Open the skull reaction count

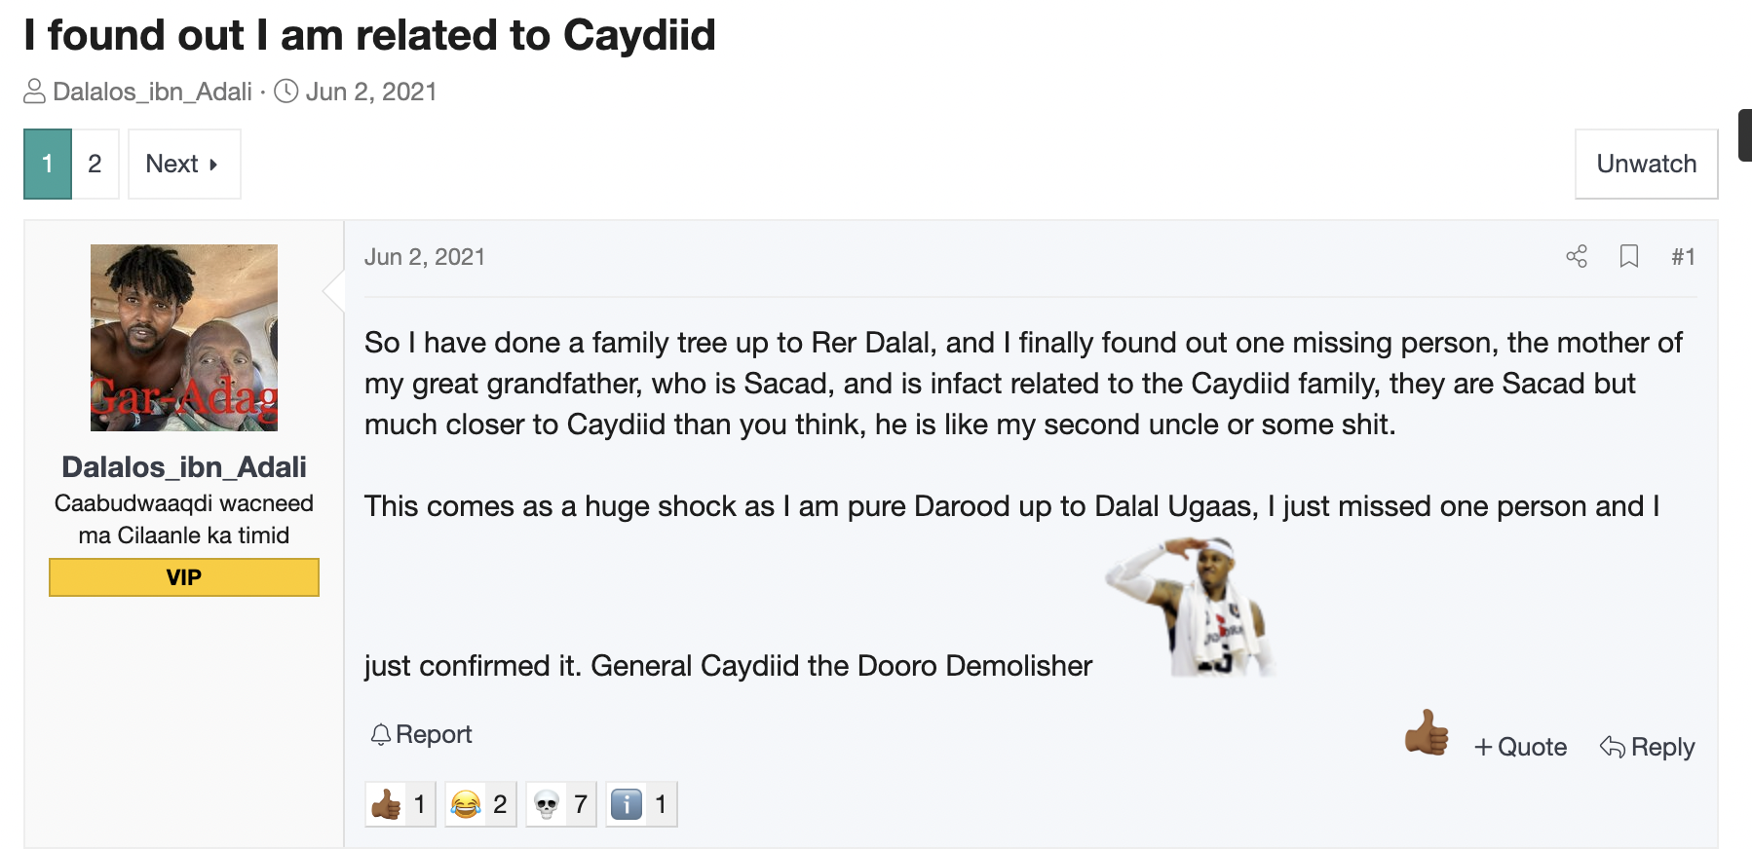[x=561, y=804]
